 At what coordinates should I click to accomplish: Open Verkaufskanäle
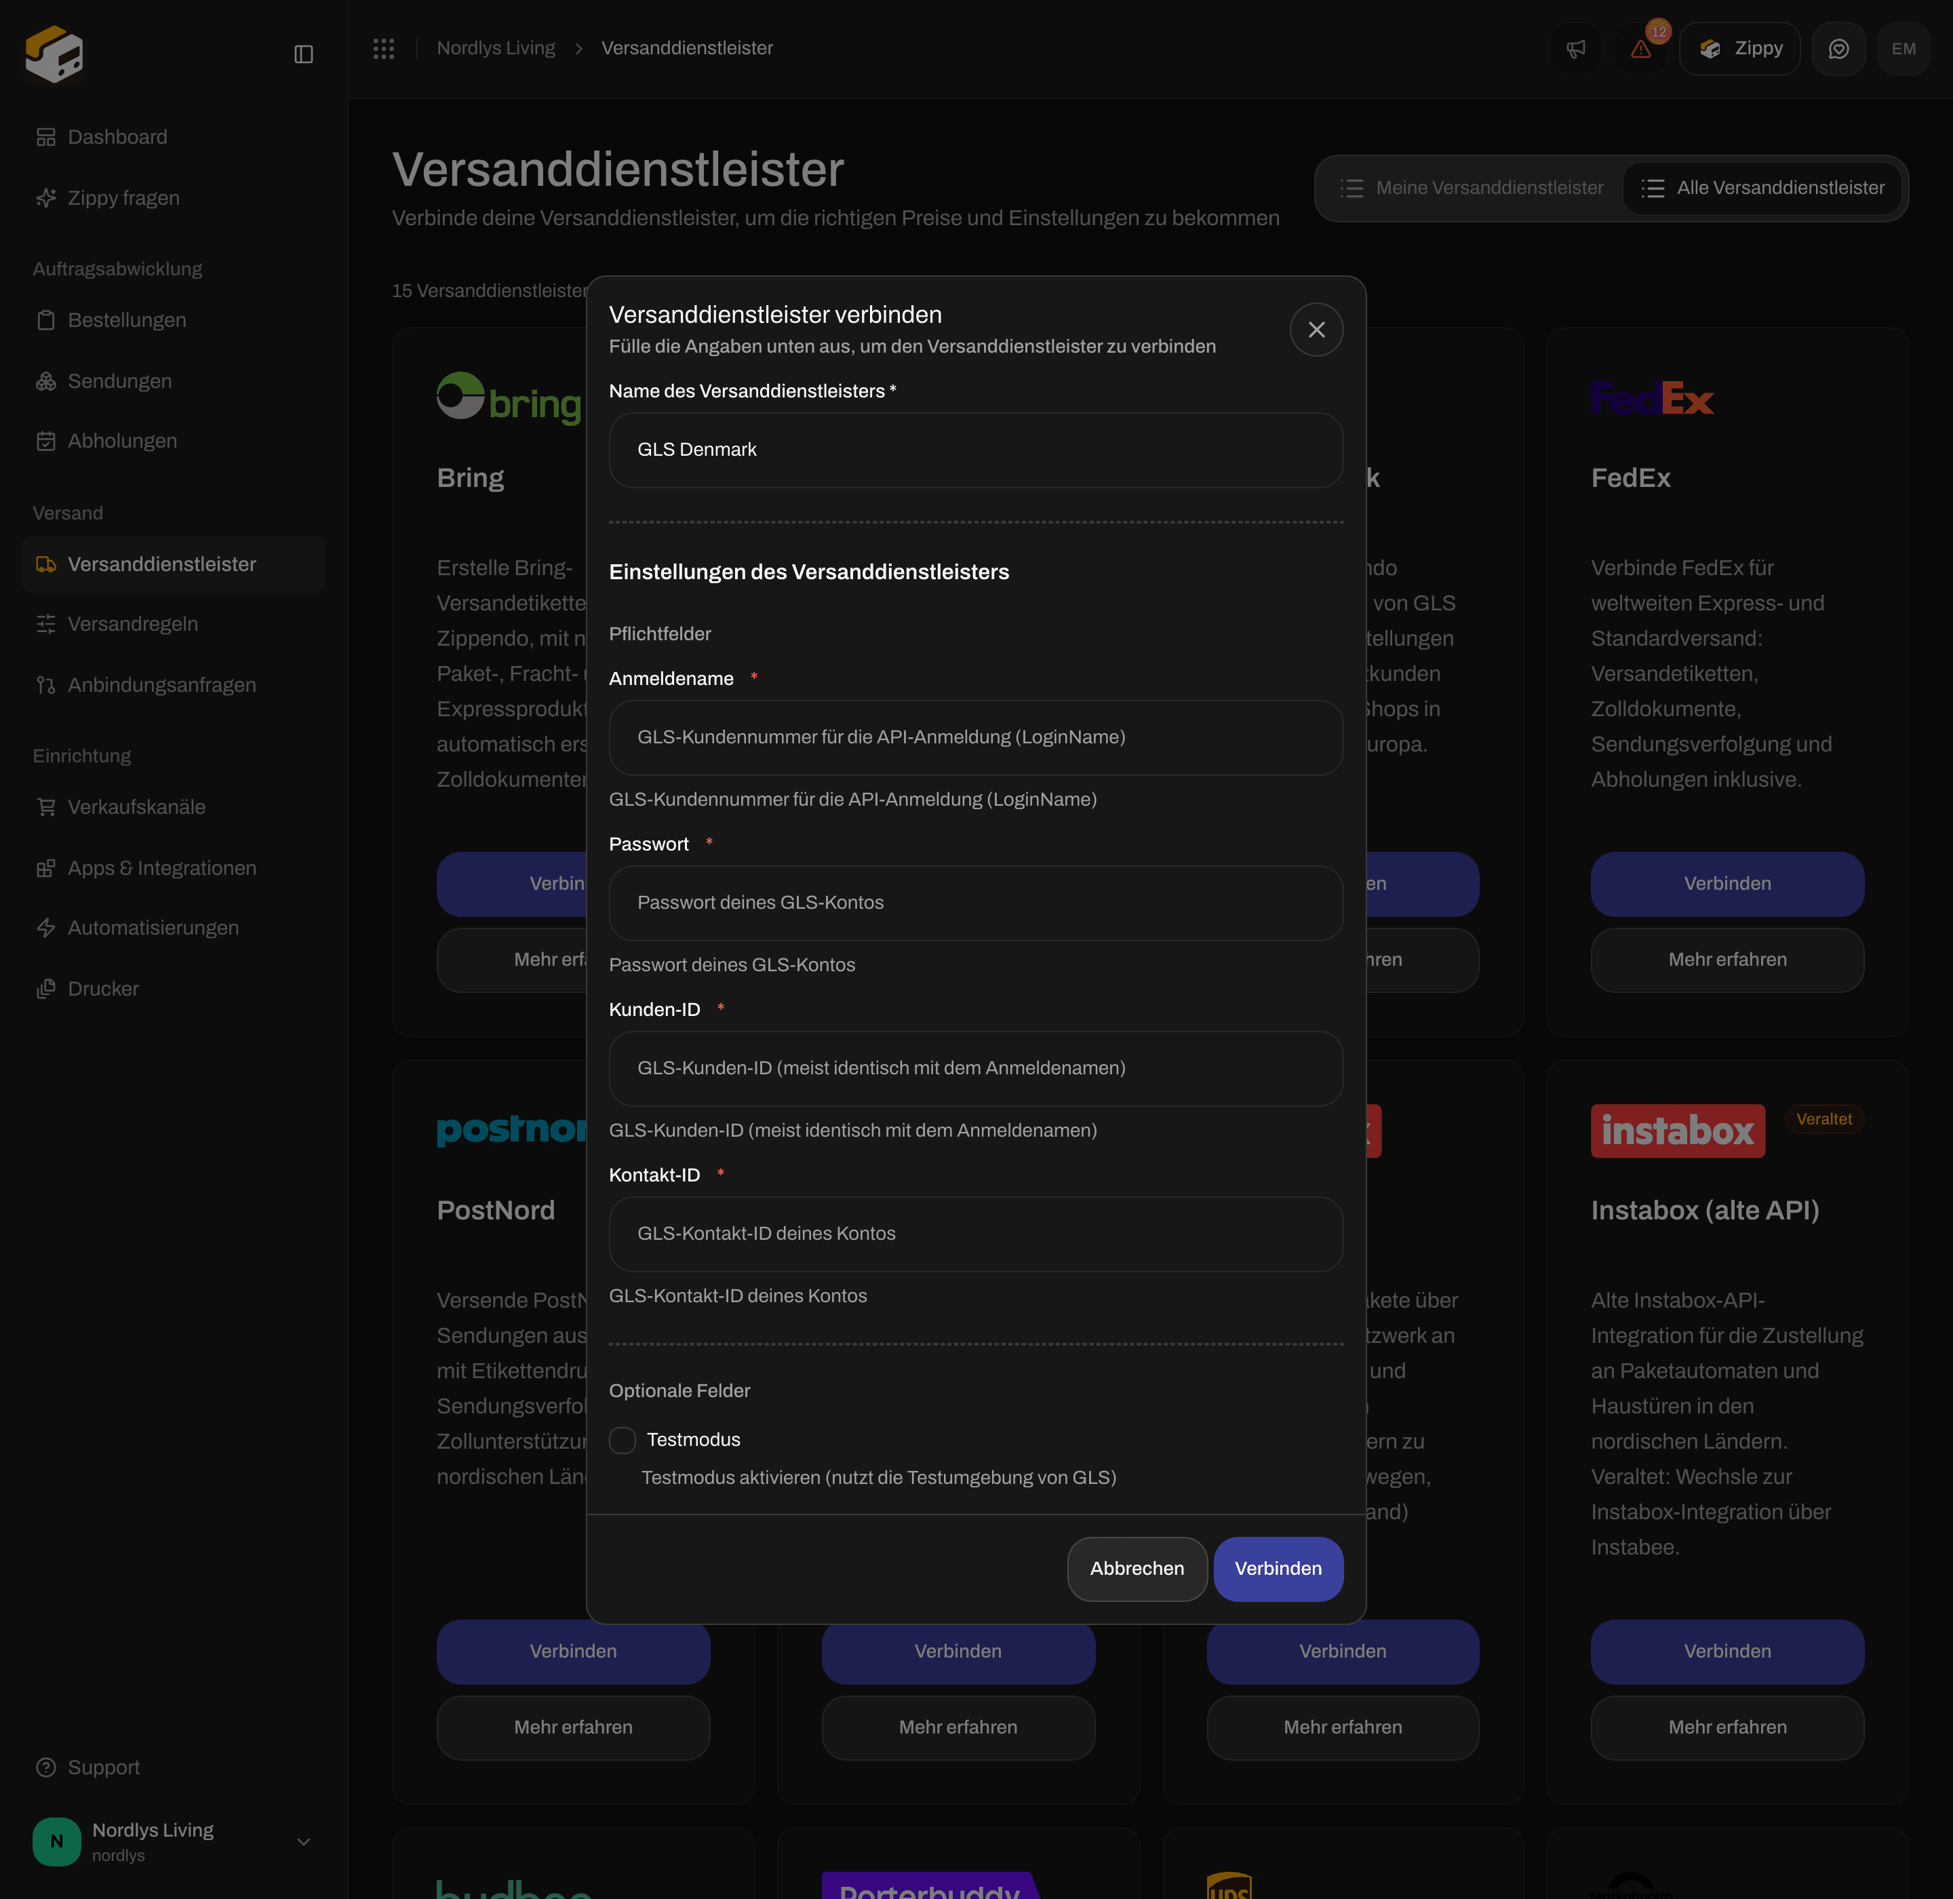(174, 807)
